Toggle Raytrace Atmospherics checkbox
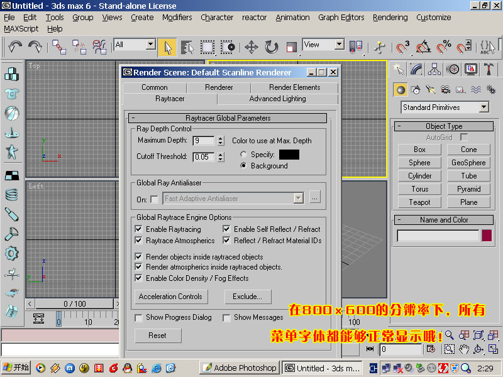The height and width of the screenshot is (377, 503). pyautogui.click(x=138, y=240)
